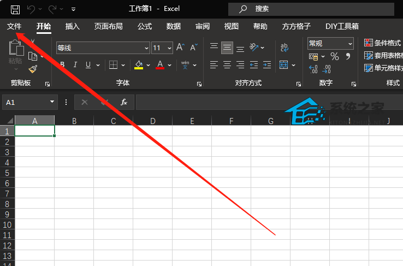The height and width of the screenshot is (266, 403).
Task: Open the 等线 font name dropdown
Action: pos(146,48)
